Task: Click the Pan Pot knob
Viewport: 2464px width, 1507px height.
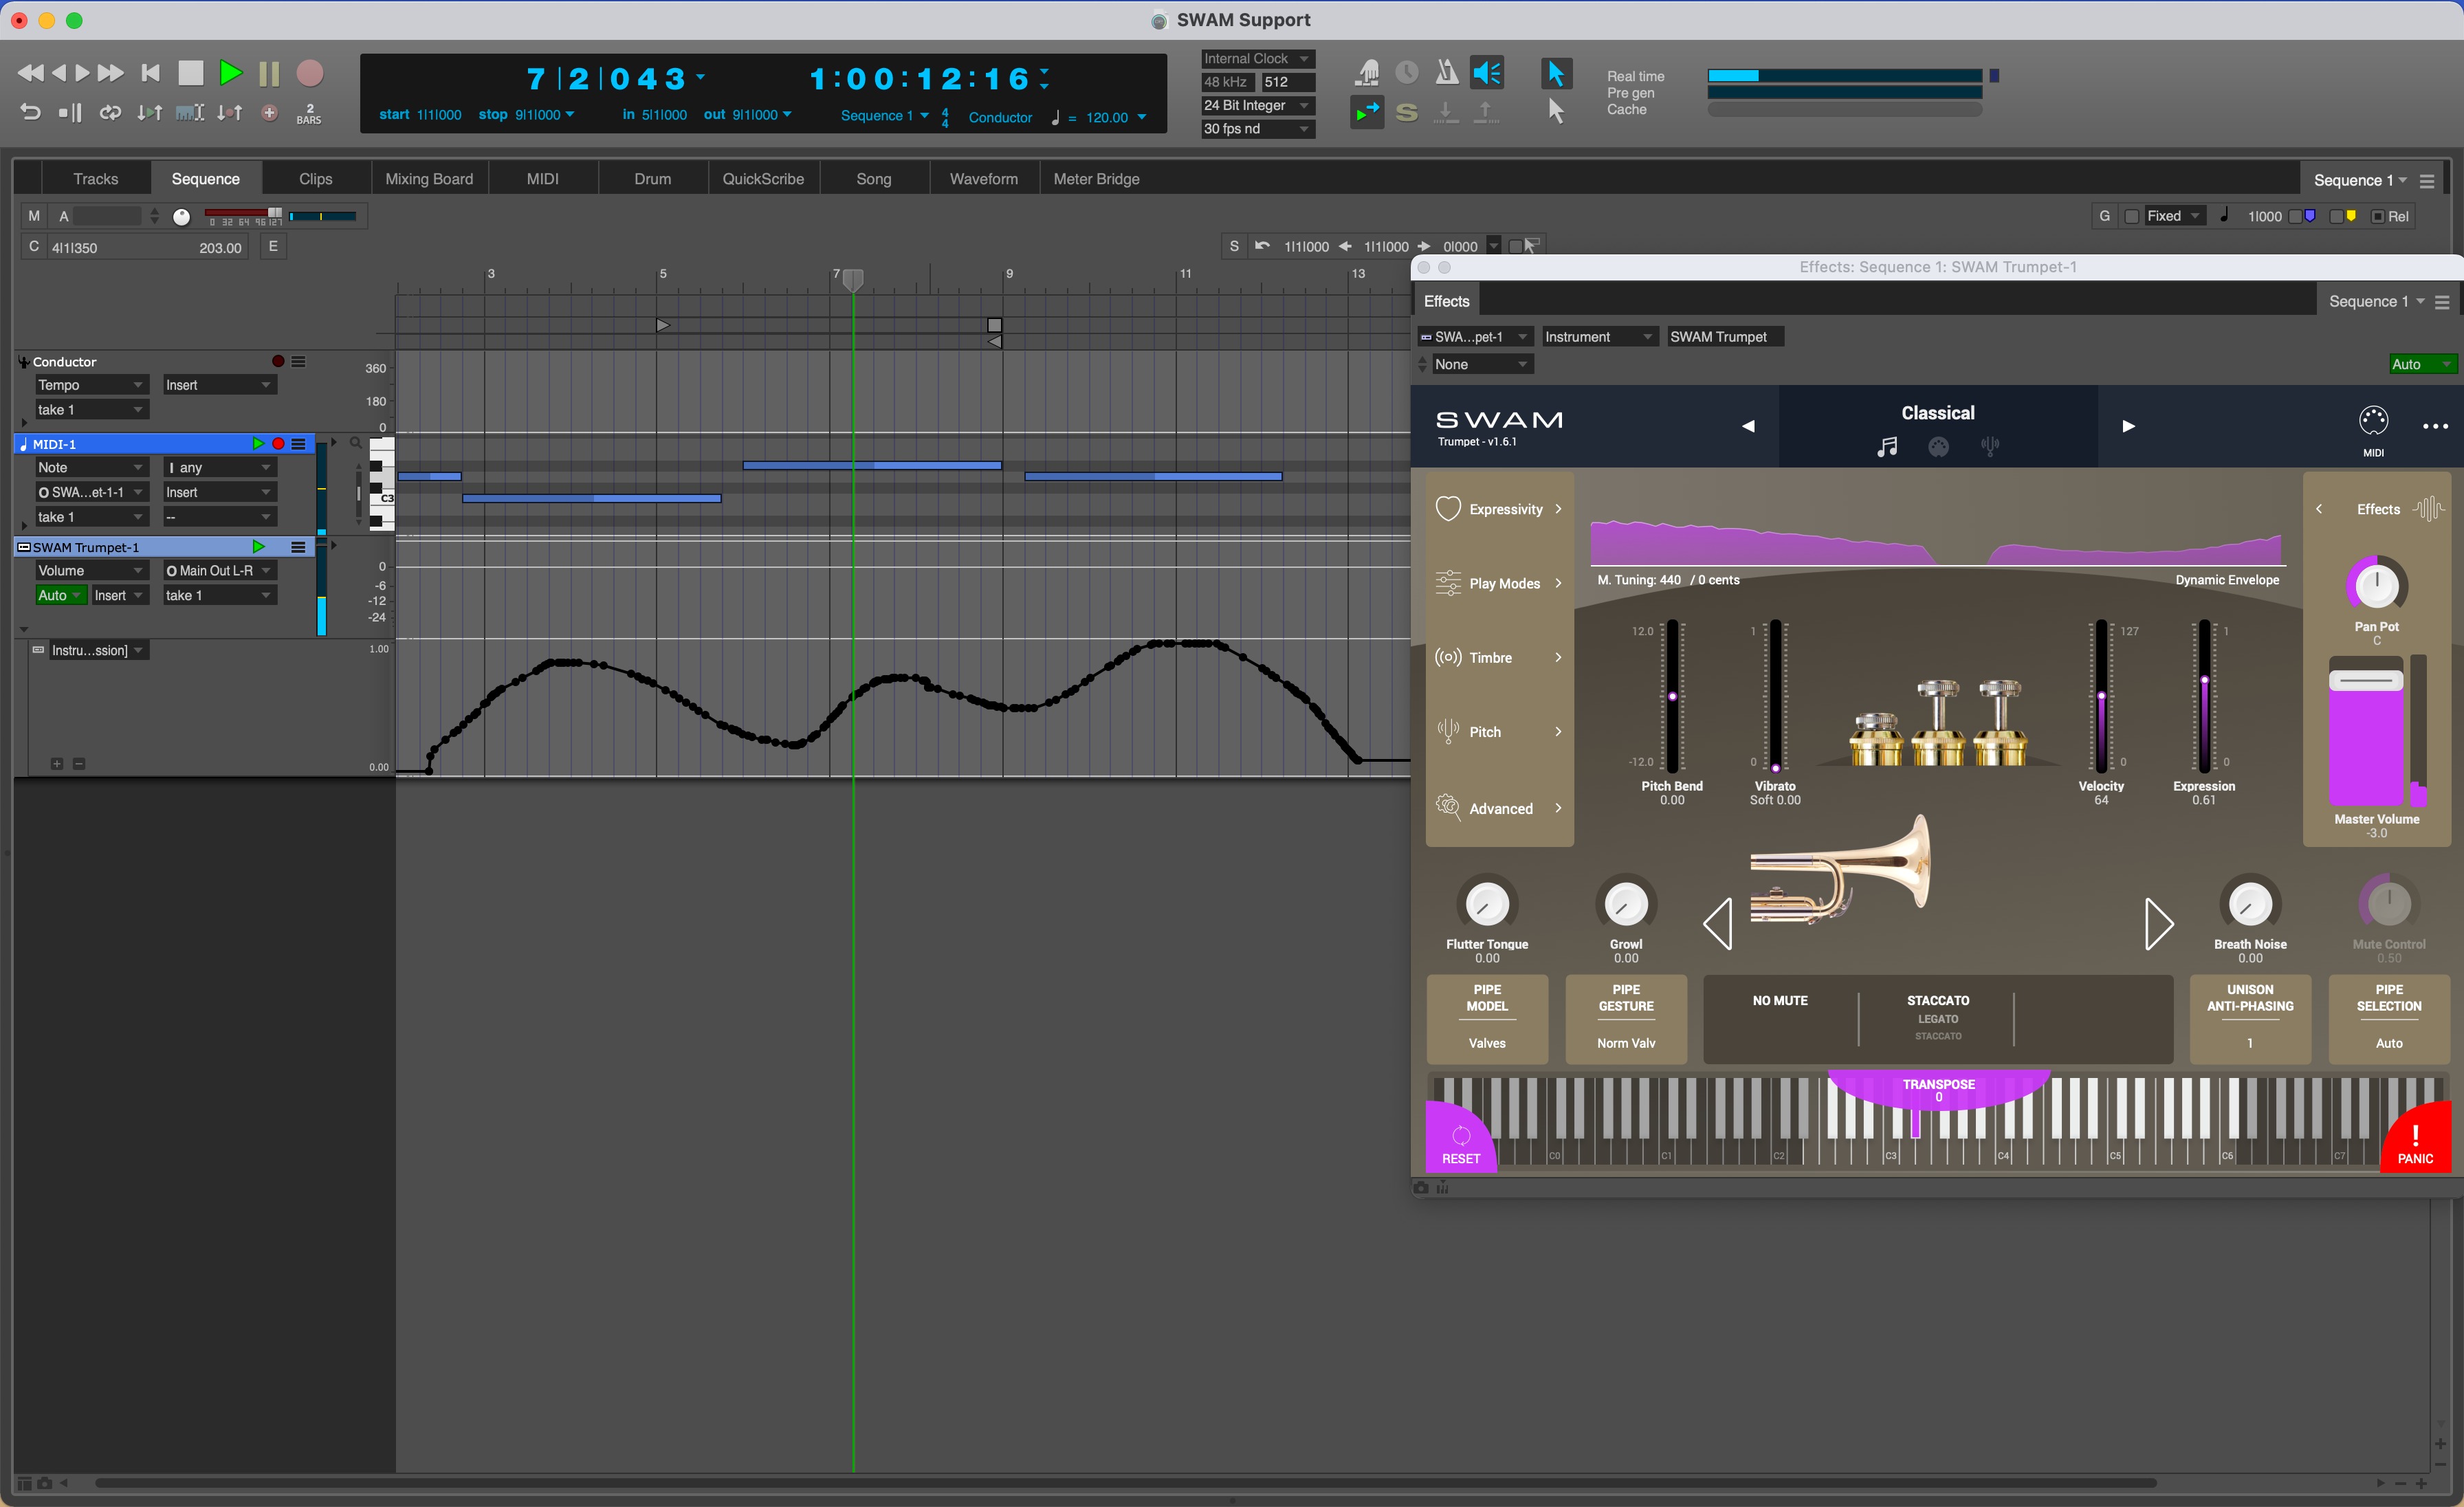Action: coord(2377,586)
